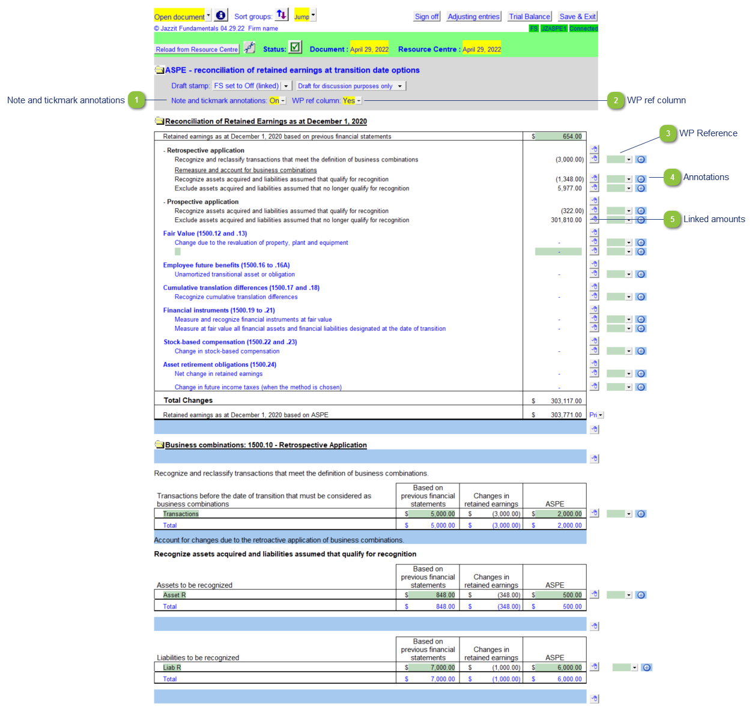
Task: Open WP reference dropdown on the Transactions row
Action: 629,514
